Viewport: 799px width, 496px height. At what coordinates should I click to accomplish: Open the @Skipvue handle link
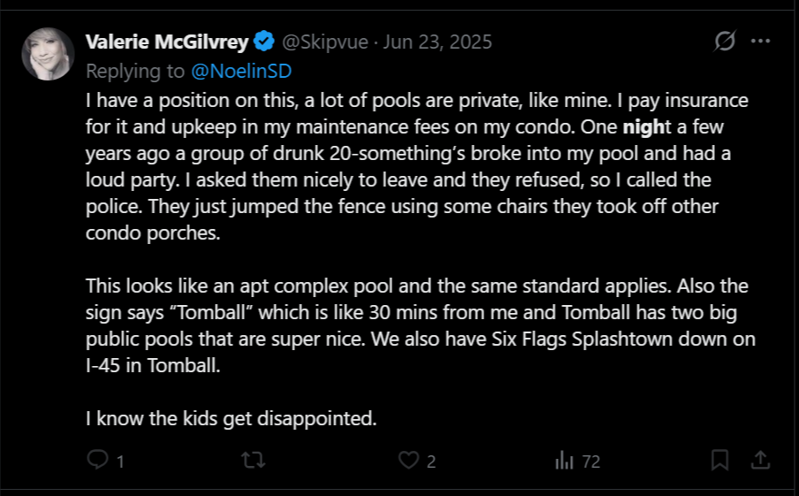coord(325,42)
